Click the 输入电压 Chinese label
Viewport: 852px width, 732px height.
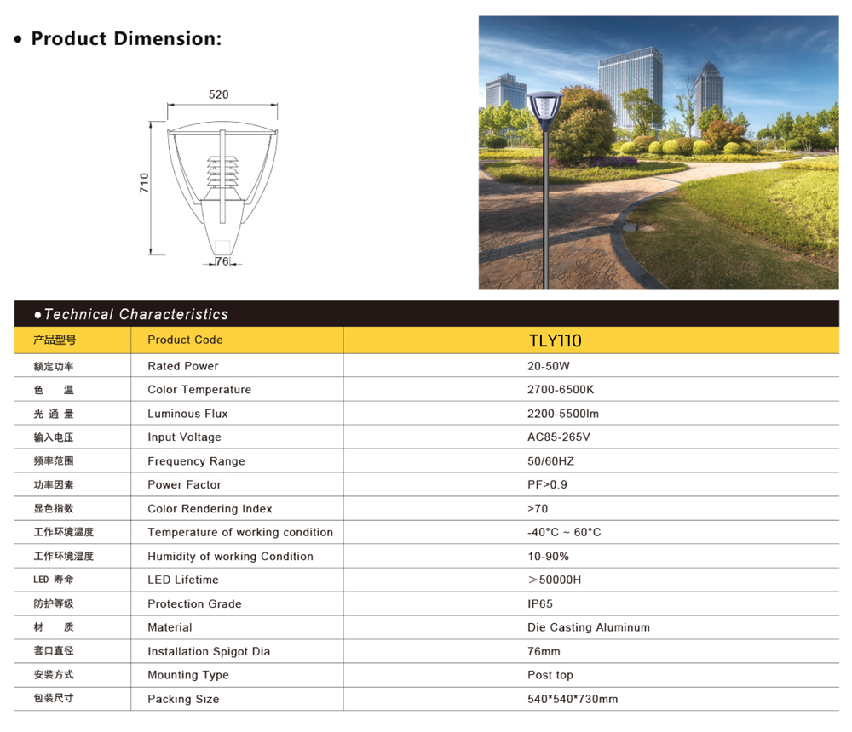pos(53,437)
